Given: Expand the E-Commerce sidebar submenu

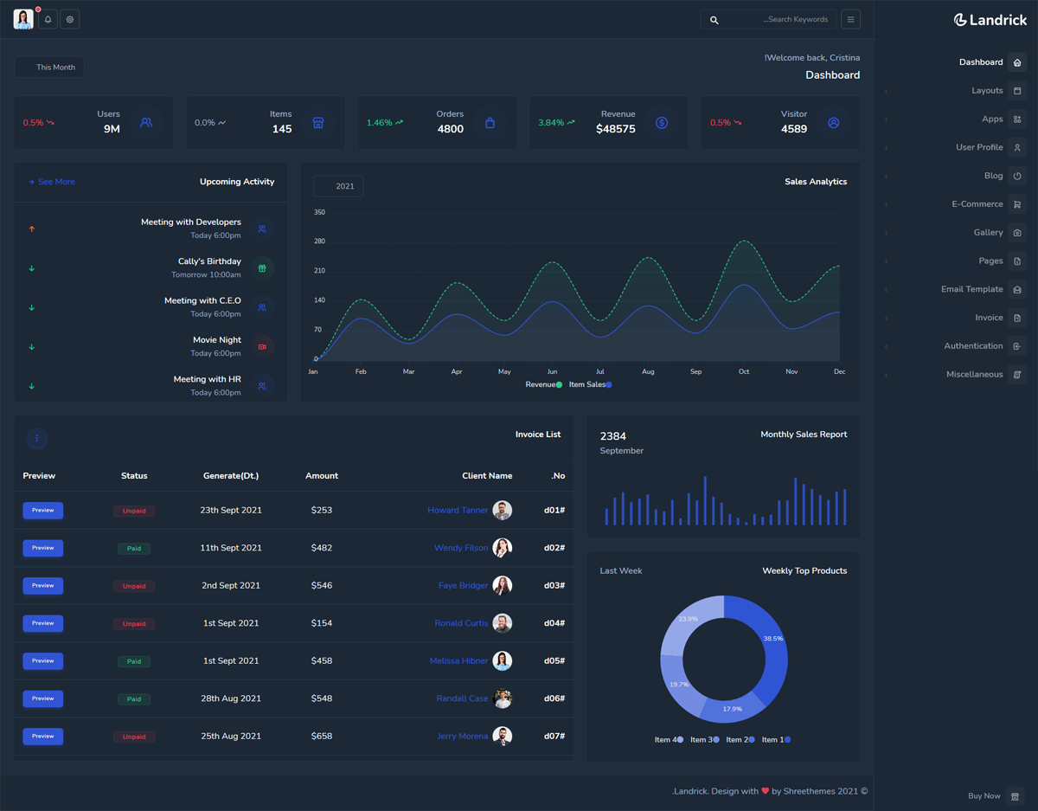Looking at the screenshot, I should [977, 204].
